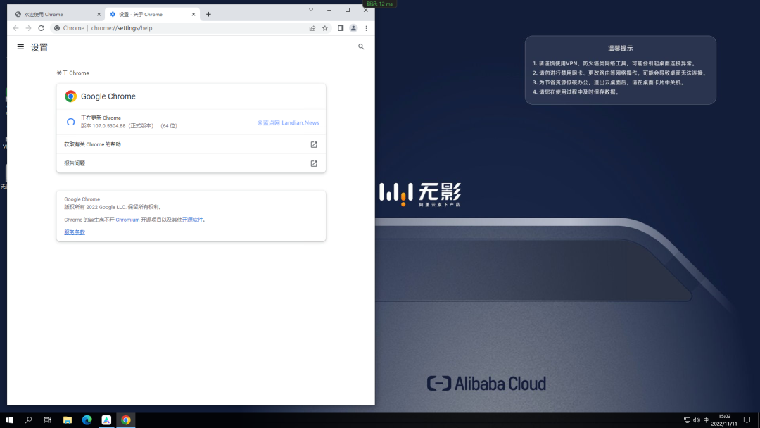The image size is (760, 428).
Task: Open Task View on taskbar
Action: (48, 420)
